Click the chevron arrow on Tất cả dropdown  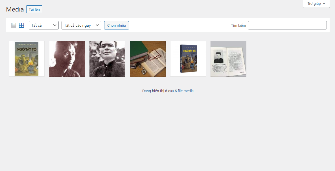click(55, 25)
